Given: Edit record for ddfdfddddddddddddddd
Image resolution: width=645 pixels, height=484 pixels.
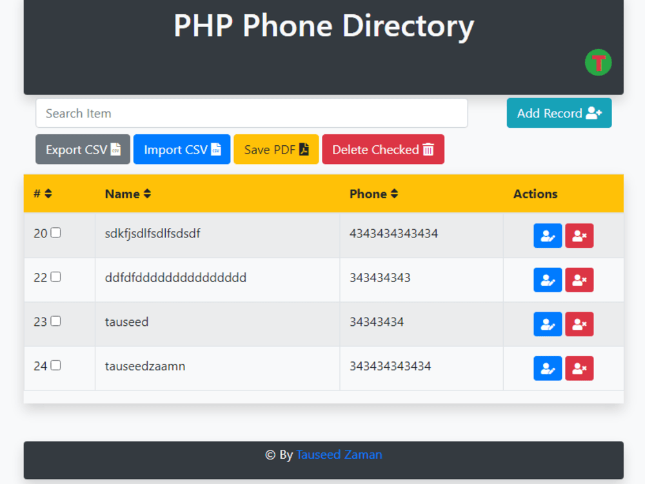Looking at the screenshot, I should (x=548, y=280).
